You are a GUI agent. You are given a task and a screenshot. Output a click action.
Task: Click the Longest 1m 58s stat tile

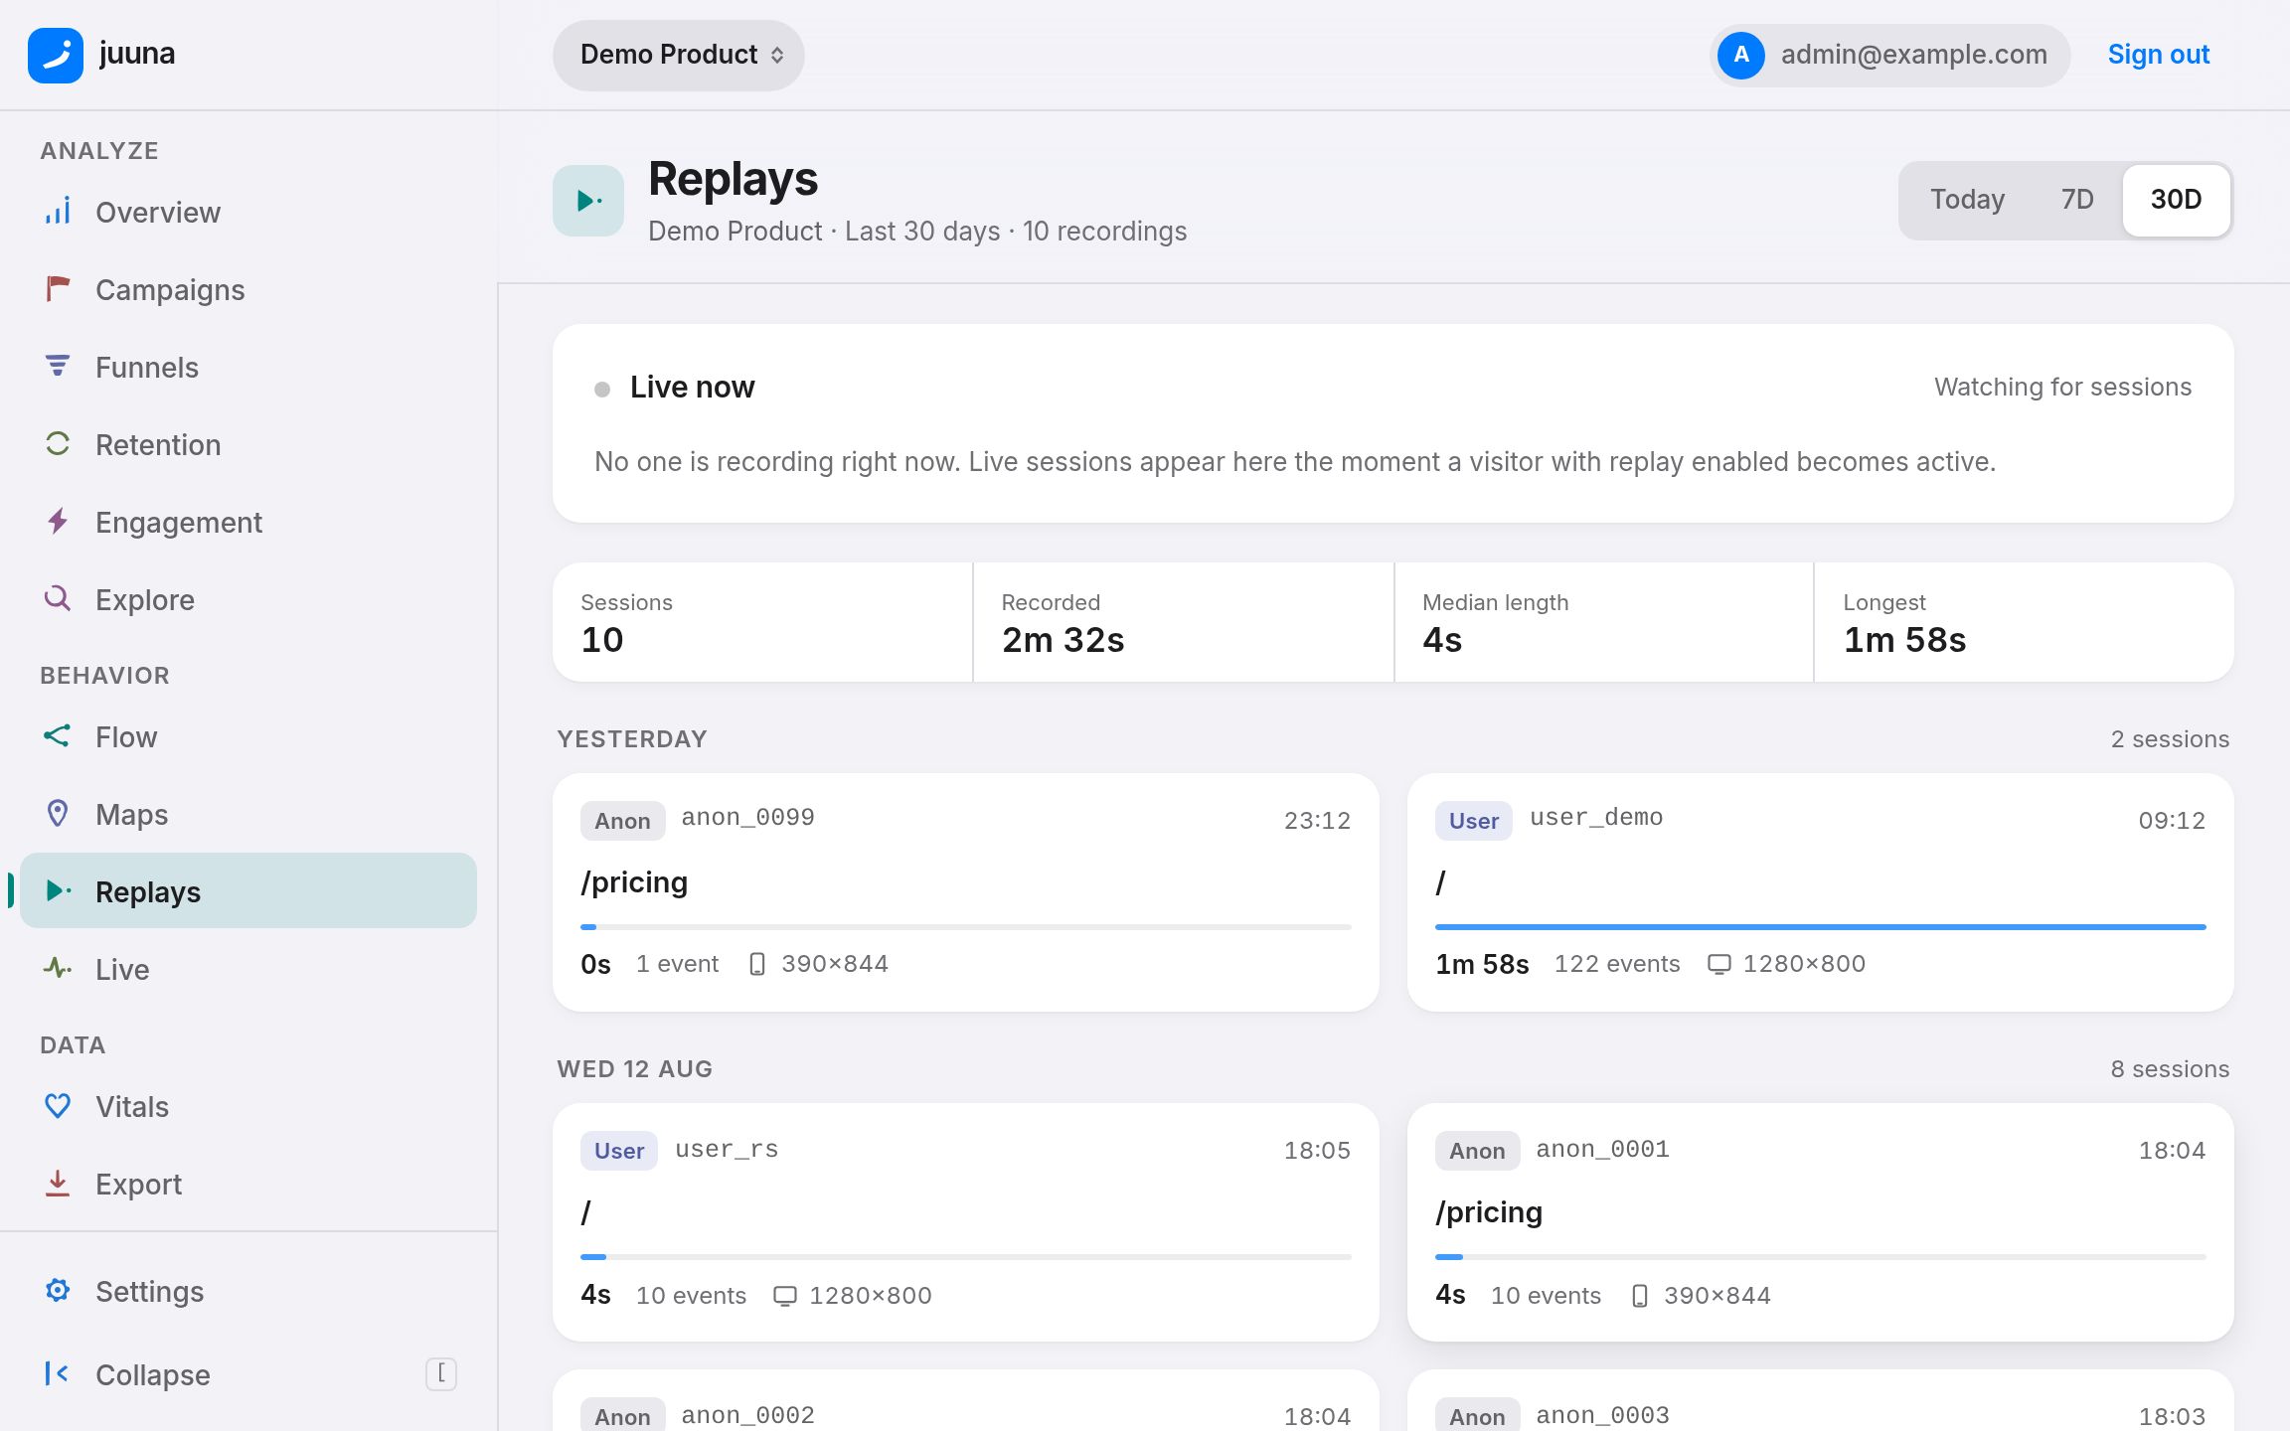pyautogui.click(x=2025, y=622)
